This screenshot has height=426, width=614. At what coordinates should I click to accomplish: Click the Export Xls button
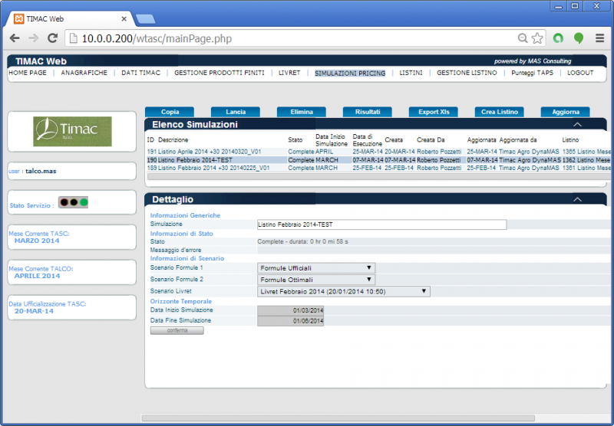coord(434,112)
